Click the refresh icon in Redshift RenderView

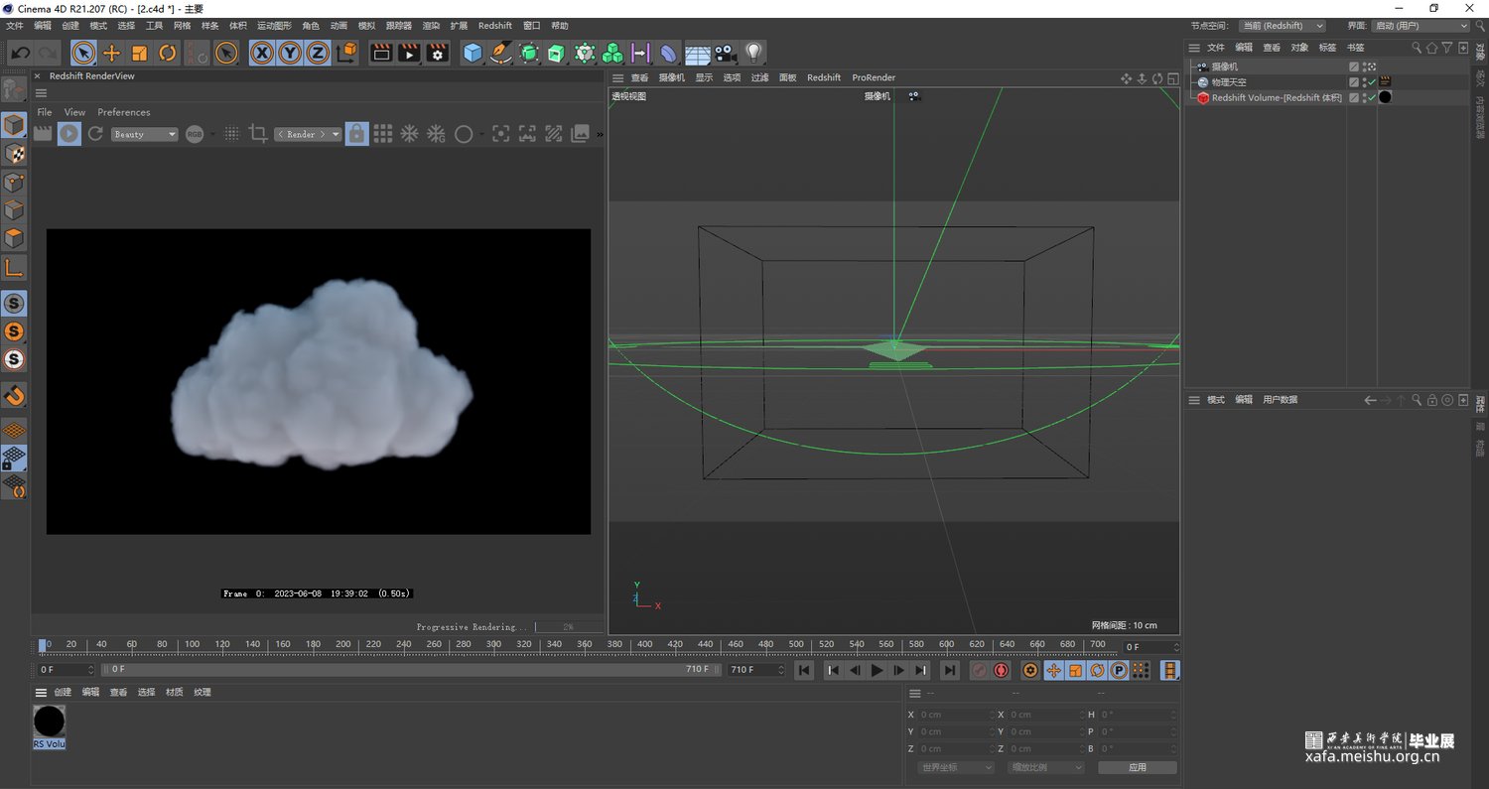tap(95, 134)
